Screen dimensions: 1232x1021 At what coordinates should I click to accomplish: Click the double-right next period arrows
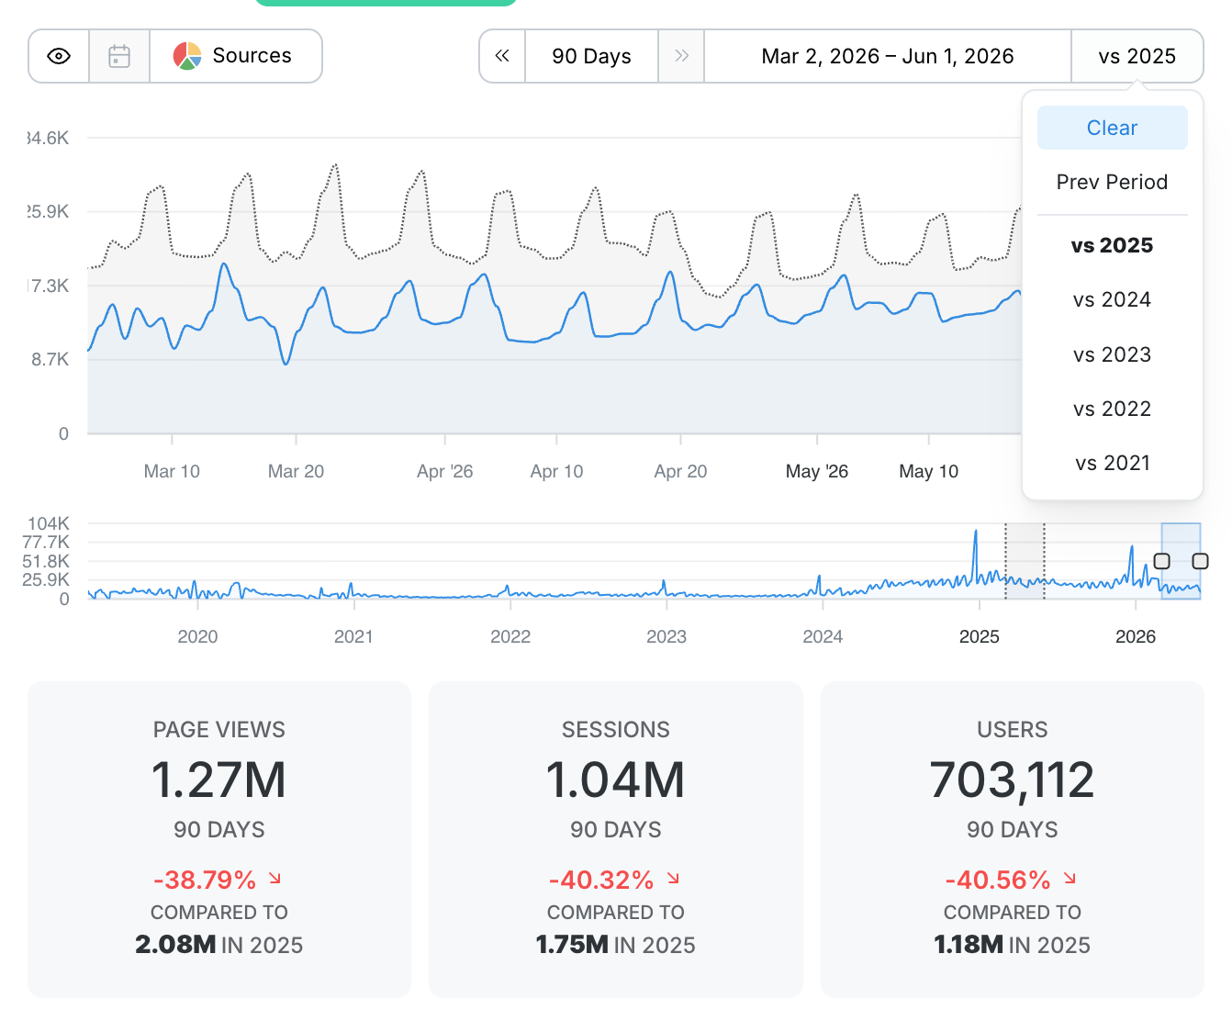pos(681,56)
